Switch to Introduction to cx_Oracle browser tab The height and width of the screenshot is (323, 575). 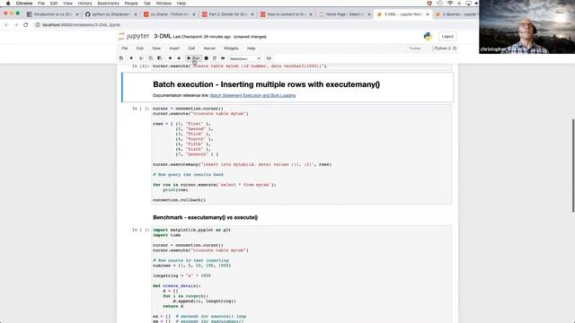coord(52,14)
